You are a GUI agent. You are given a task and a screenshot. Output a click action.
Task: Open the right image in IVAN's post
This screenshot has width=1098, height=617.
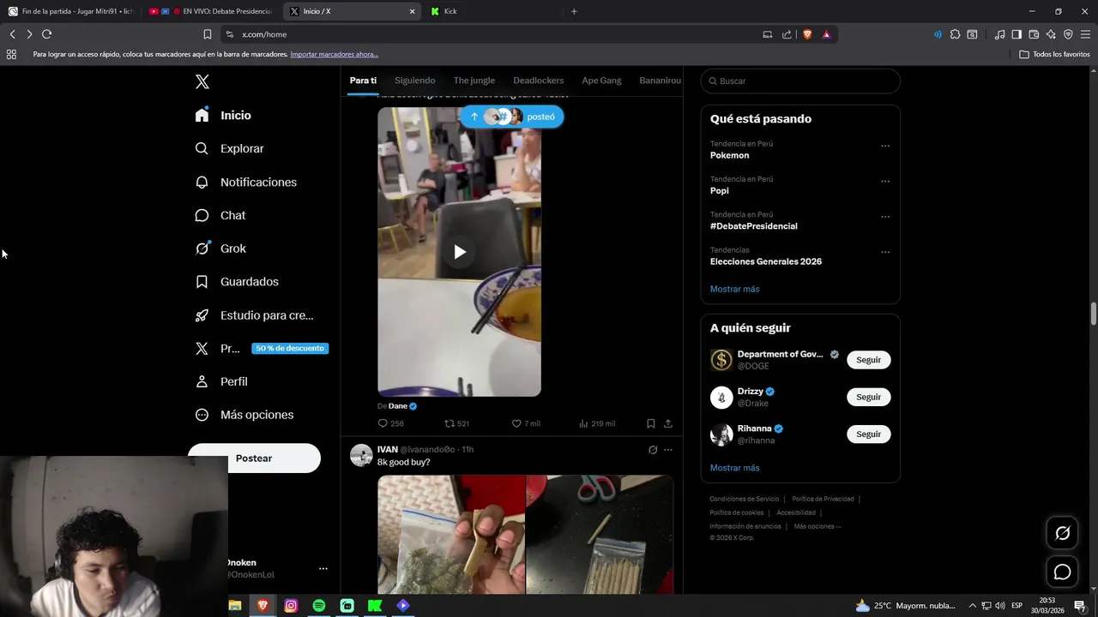tap(600, 535)
